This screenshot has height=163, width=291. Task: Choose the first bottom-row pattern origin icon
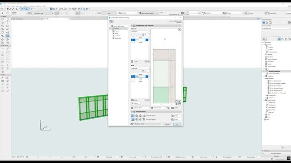pyautogui.click(x=133, y=120)
